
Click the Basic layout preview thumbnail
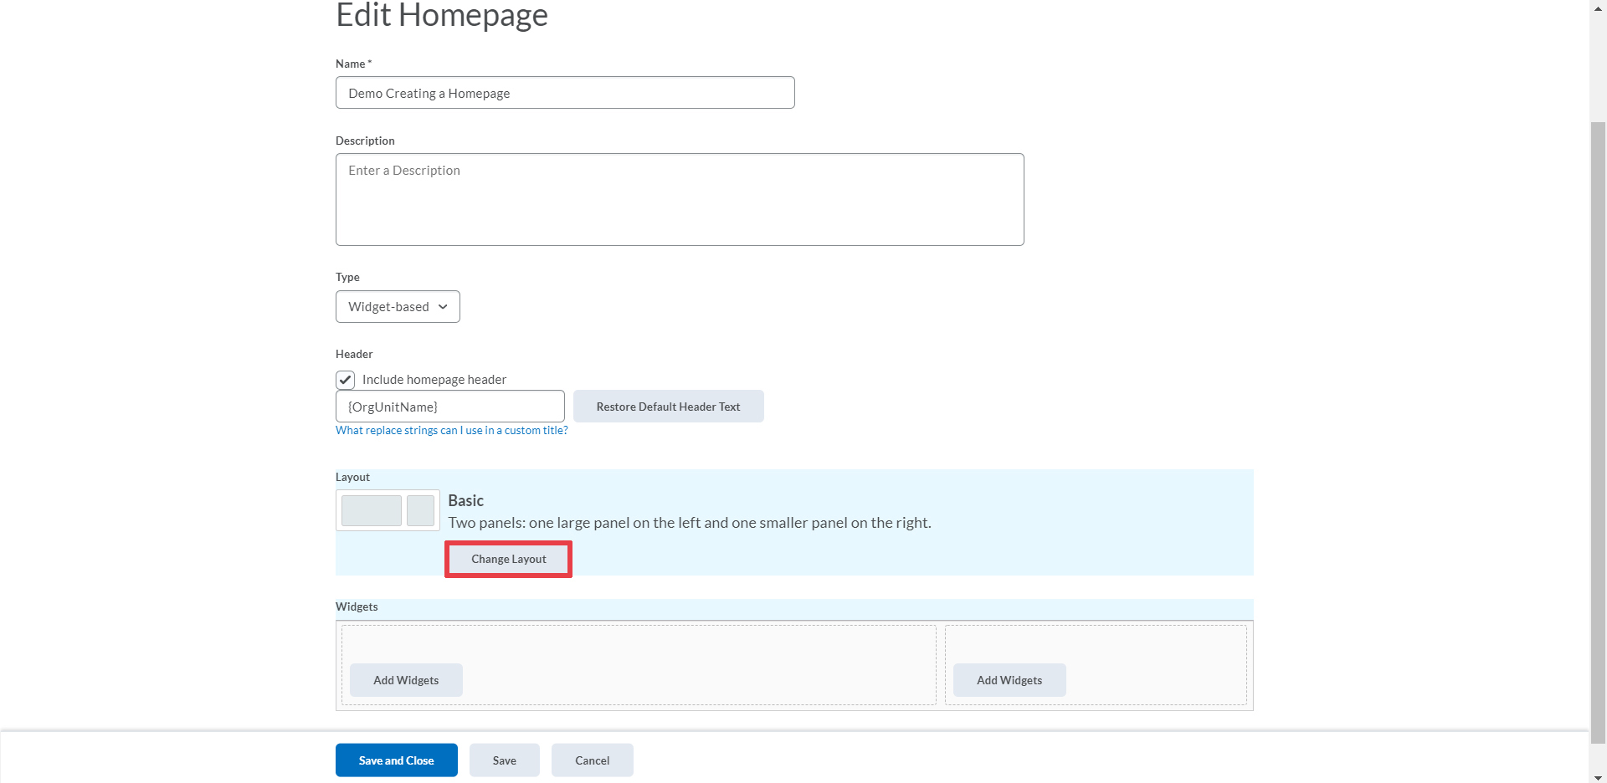[x=388, y=510]
